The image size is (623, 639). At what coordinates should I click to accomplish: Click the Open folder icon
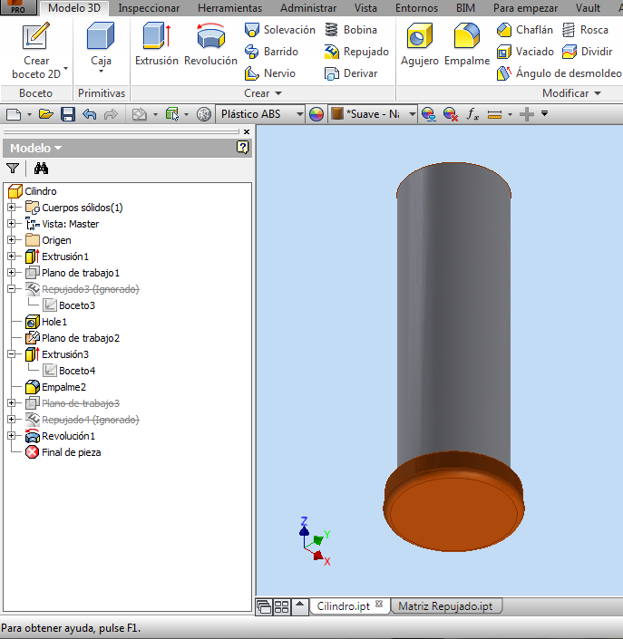(46, 114)
